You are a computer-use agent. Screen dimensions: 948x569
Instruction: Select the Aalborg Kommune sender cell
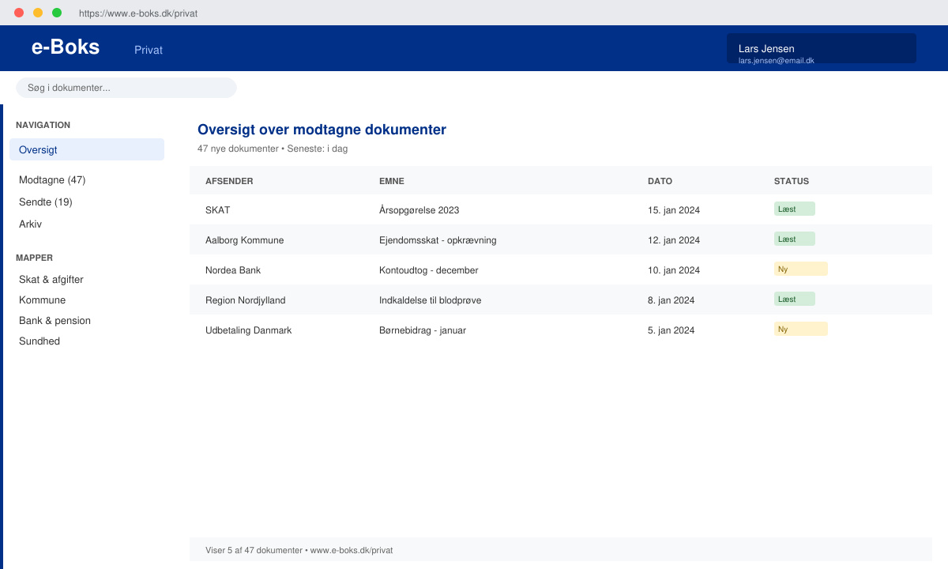[x=245, y=240]
